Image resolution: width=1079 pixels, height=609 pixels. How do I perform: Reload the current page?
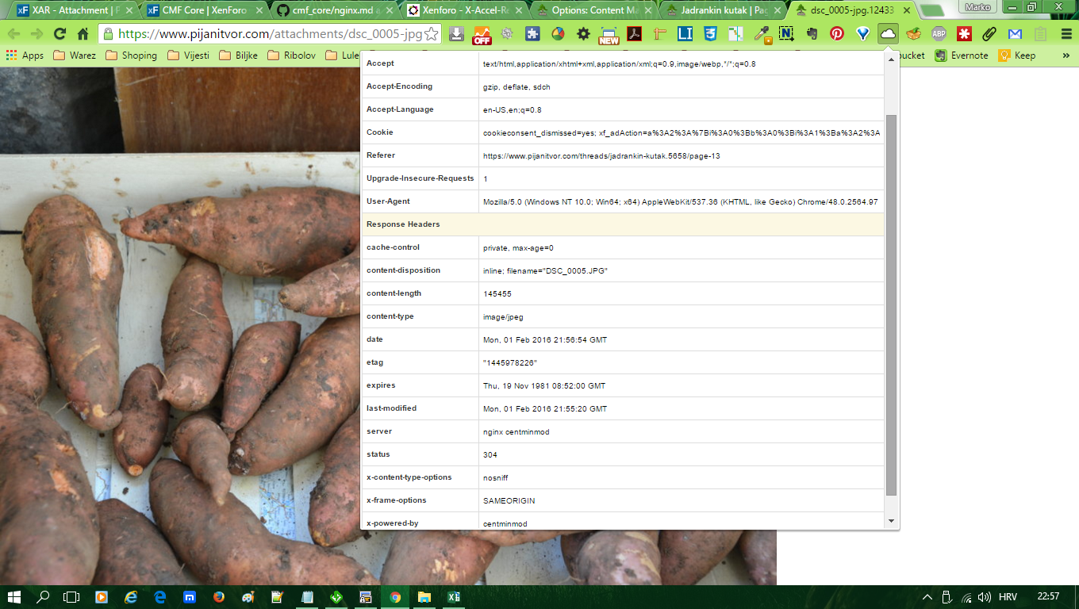pyautogui.click(x=60, y=34)
